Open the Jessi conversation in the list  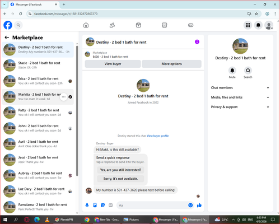pyautogui.click(x=38, y=160)
